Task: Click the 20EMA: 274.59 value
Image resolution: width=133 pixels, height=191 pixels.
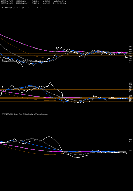Action: point(7,1)
